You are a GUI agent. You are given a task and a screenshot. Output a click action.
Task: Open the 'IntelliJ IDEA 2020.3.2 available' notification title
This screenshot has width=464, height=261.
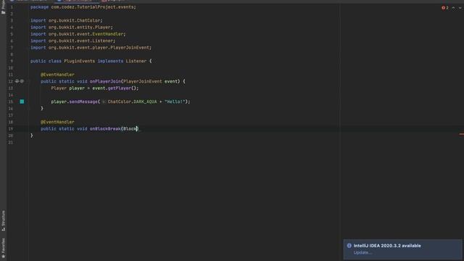[x=387, y=246]
